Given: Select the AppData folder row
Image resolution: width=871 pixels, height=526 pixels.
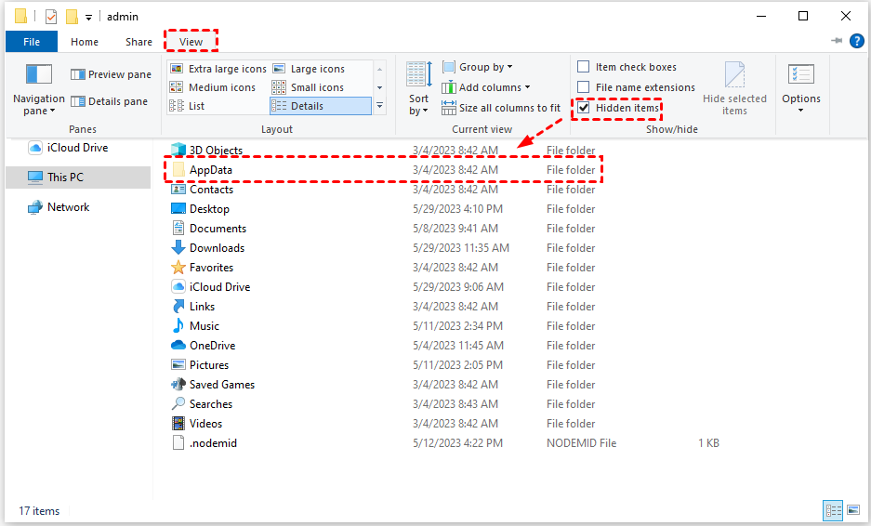Looking at the screenshot, I should point(211,170).
